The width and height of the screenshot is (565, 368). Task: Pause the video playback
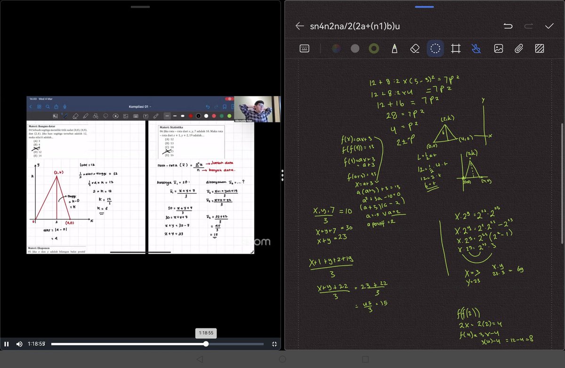click(x=7, y=344)
